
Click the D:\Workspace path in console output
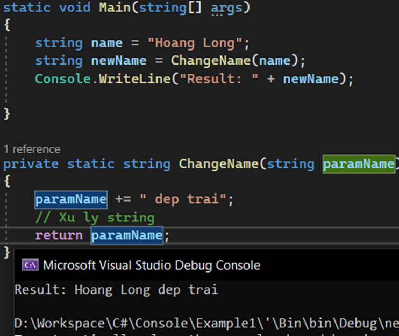[x=54, y=324]
